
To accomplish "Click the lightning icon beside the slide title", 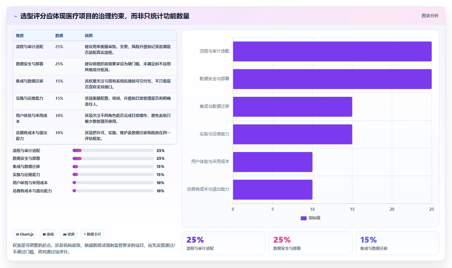I will tap(15, 16).
